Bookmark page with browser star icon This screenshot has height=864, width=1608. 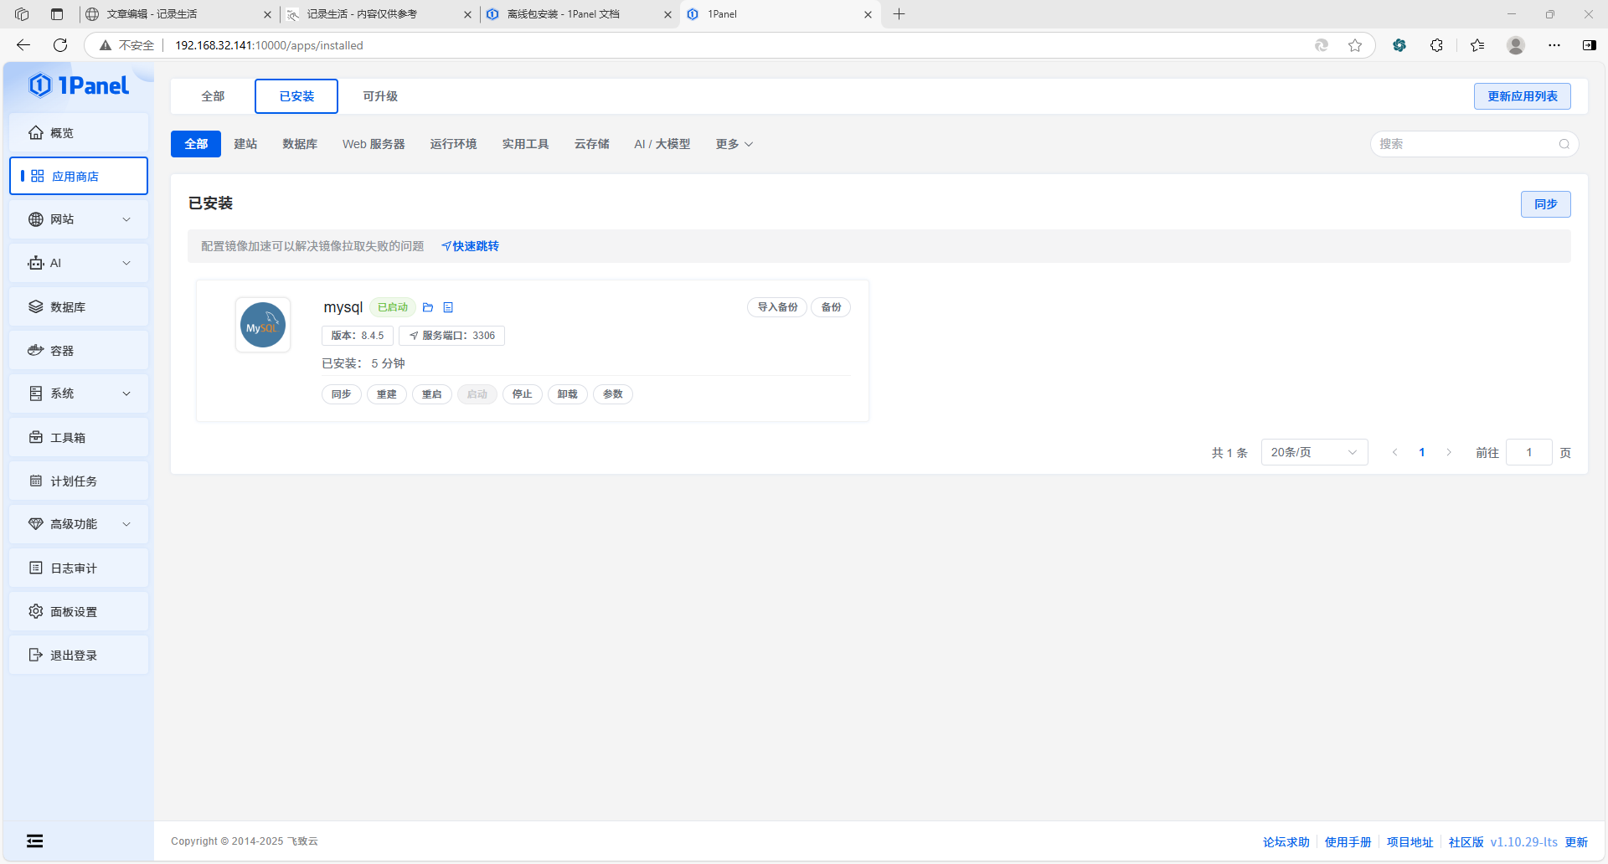[1355, 45]
